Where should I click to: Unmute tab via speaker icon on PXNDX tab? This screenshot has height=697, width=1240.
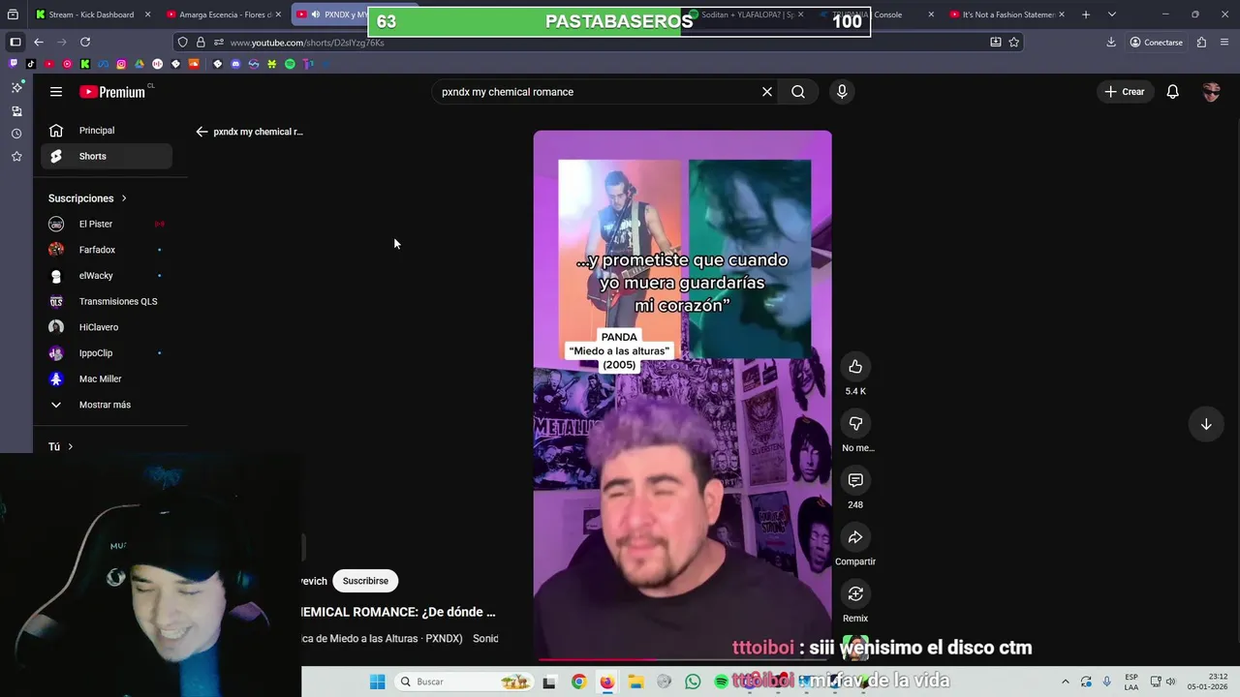tap(316, 15)
